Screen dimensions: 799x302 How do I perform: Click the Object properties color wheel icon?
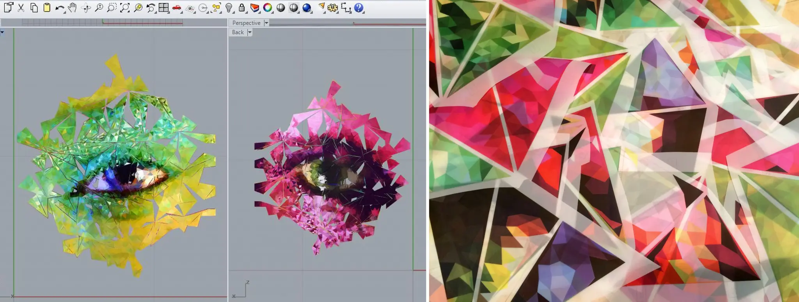point(268,8)
